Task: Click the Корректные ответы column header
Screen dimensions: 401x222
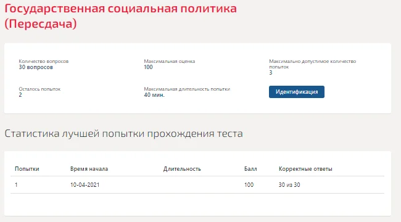Action: click(305, 169)
